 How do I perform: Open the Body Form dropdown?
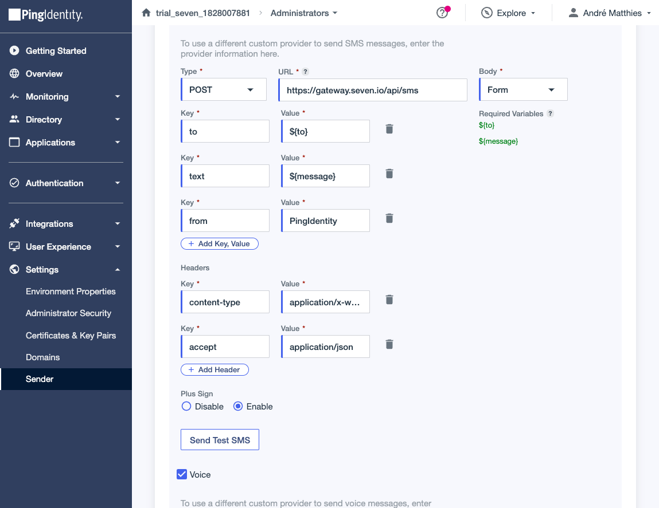point(523,90)
